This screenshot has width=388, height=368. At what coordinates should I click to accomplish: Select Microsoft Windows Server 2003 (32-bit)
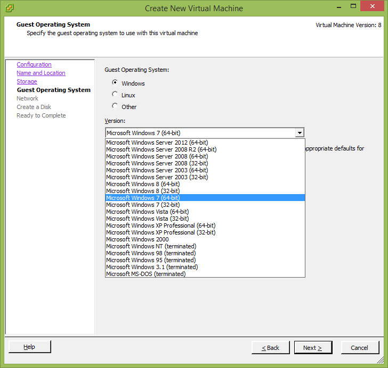tap(205, 177)
